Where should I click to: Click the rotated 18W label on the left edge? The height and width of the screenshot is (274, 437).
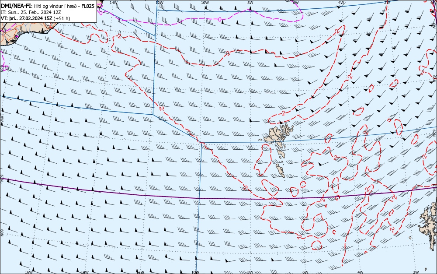pyautogui.click(x=2, y=117)
